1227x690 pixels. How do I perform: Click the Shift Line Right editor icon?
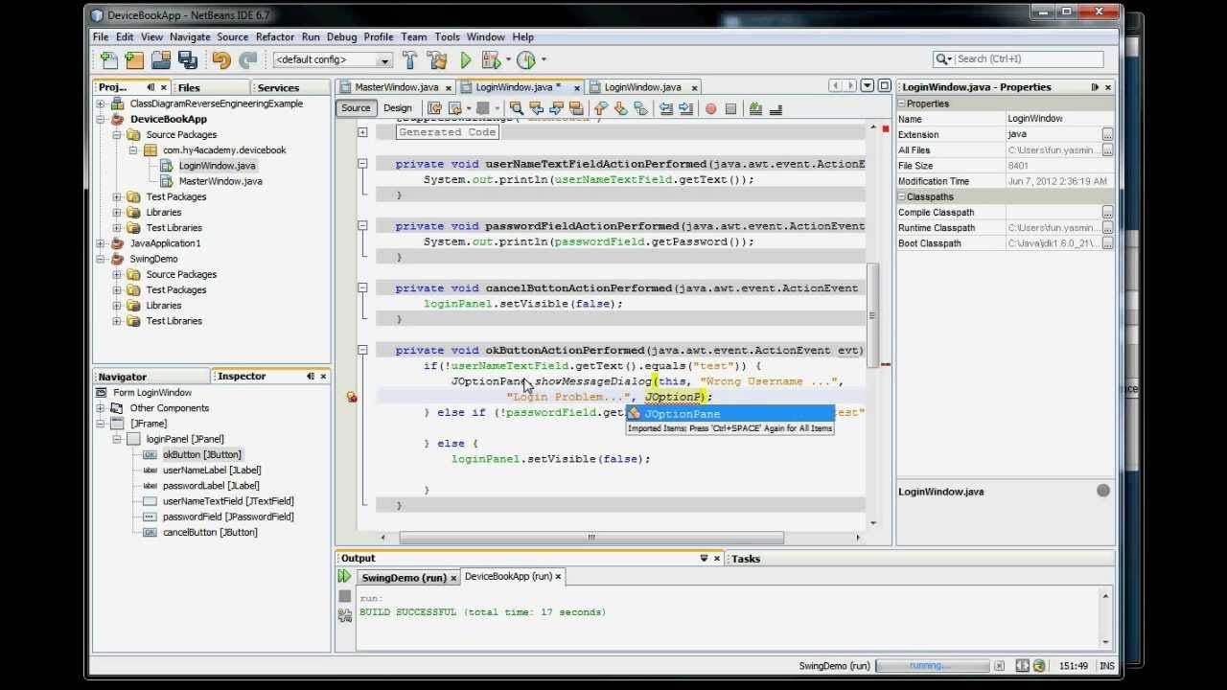coord(685,108)
